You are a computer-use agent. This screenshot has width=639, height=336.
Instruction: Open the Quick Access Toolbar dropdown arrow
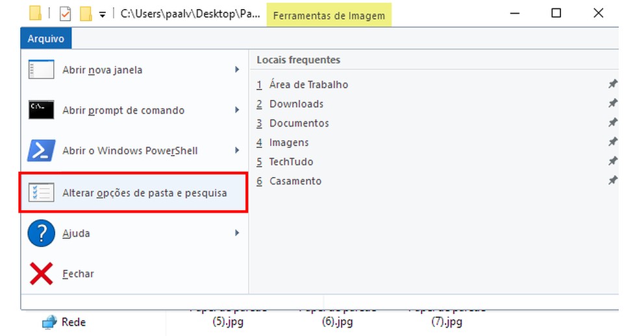[103, 15]
